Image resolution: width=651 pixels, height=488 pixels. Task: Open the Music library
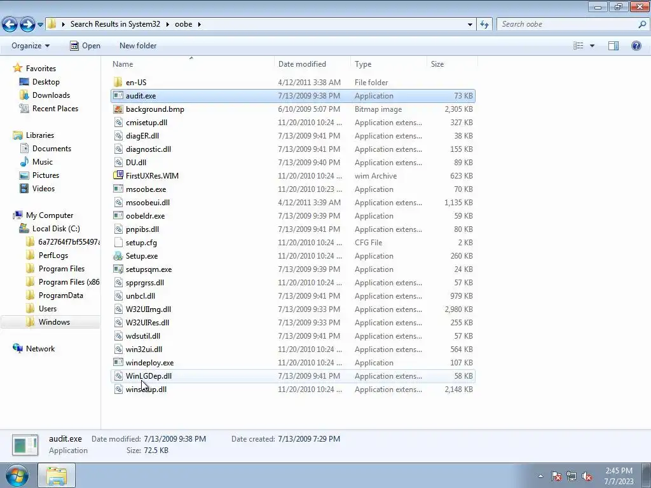[x=43, y=162]
